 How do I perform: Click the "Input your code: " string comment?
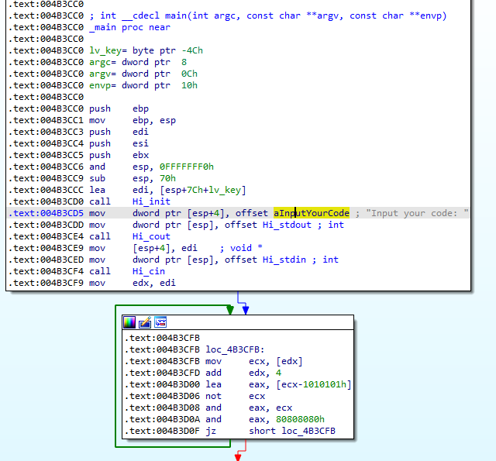[417, 213]
